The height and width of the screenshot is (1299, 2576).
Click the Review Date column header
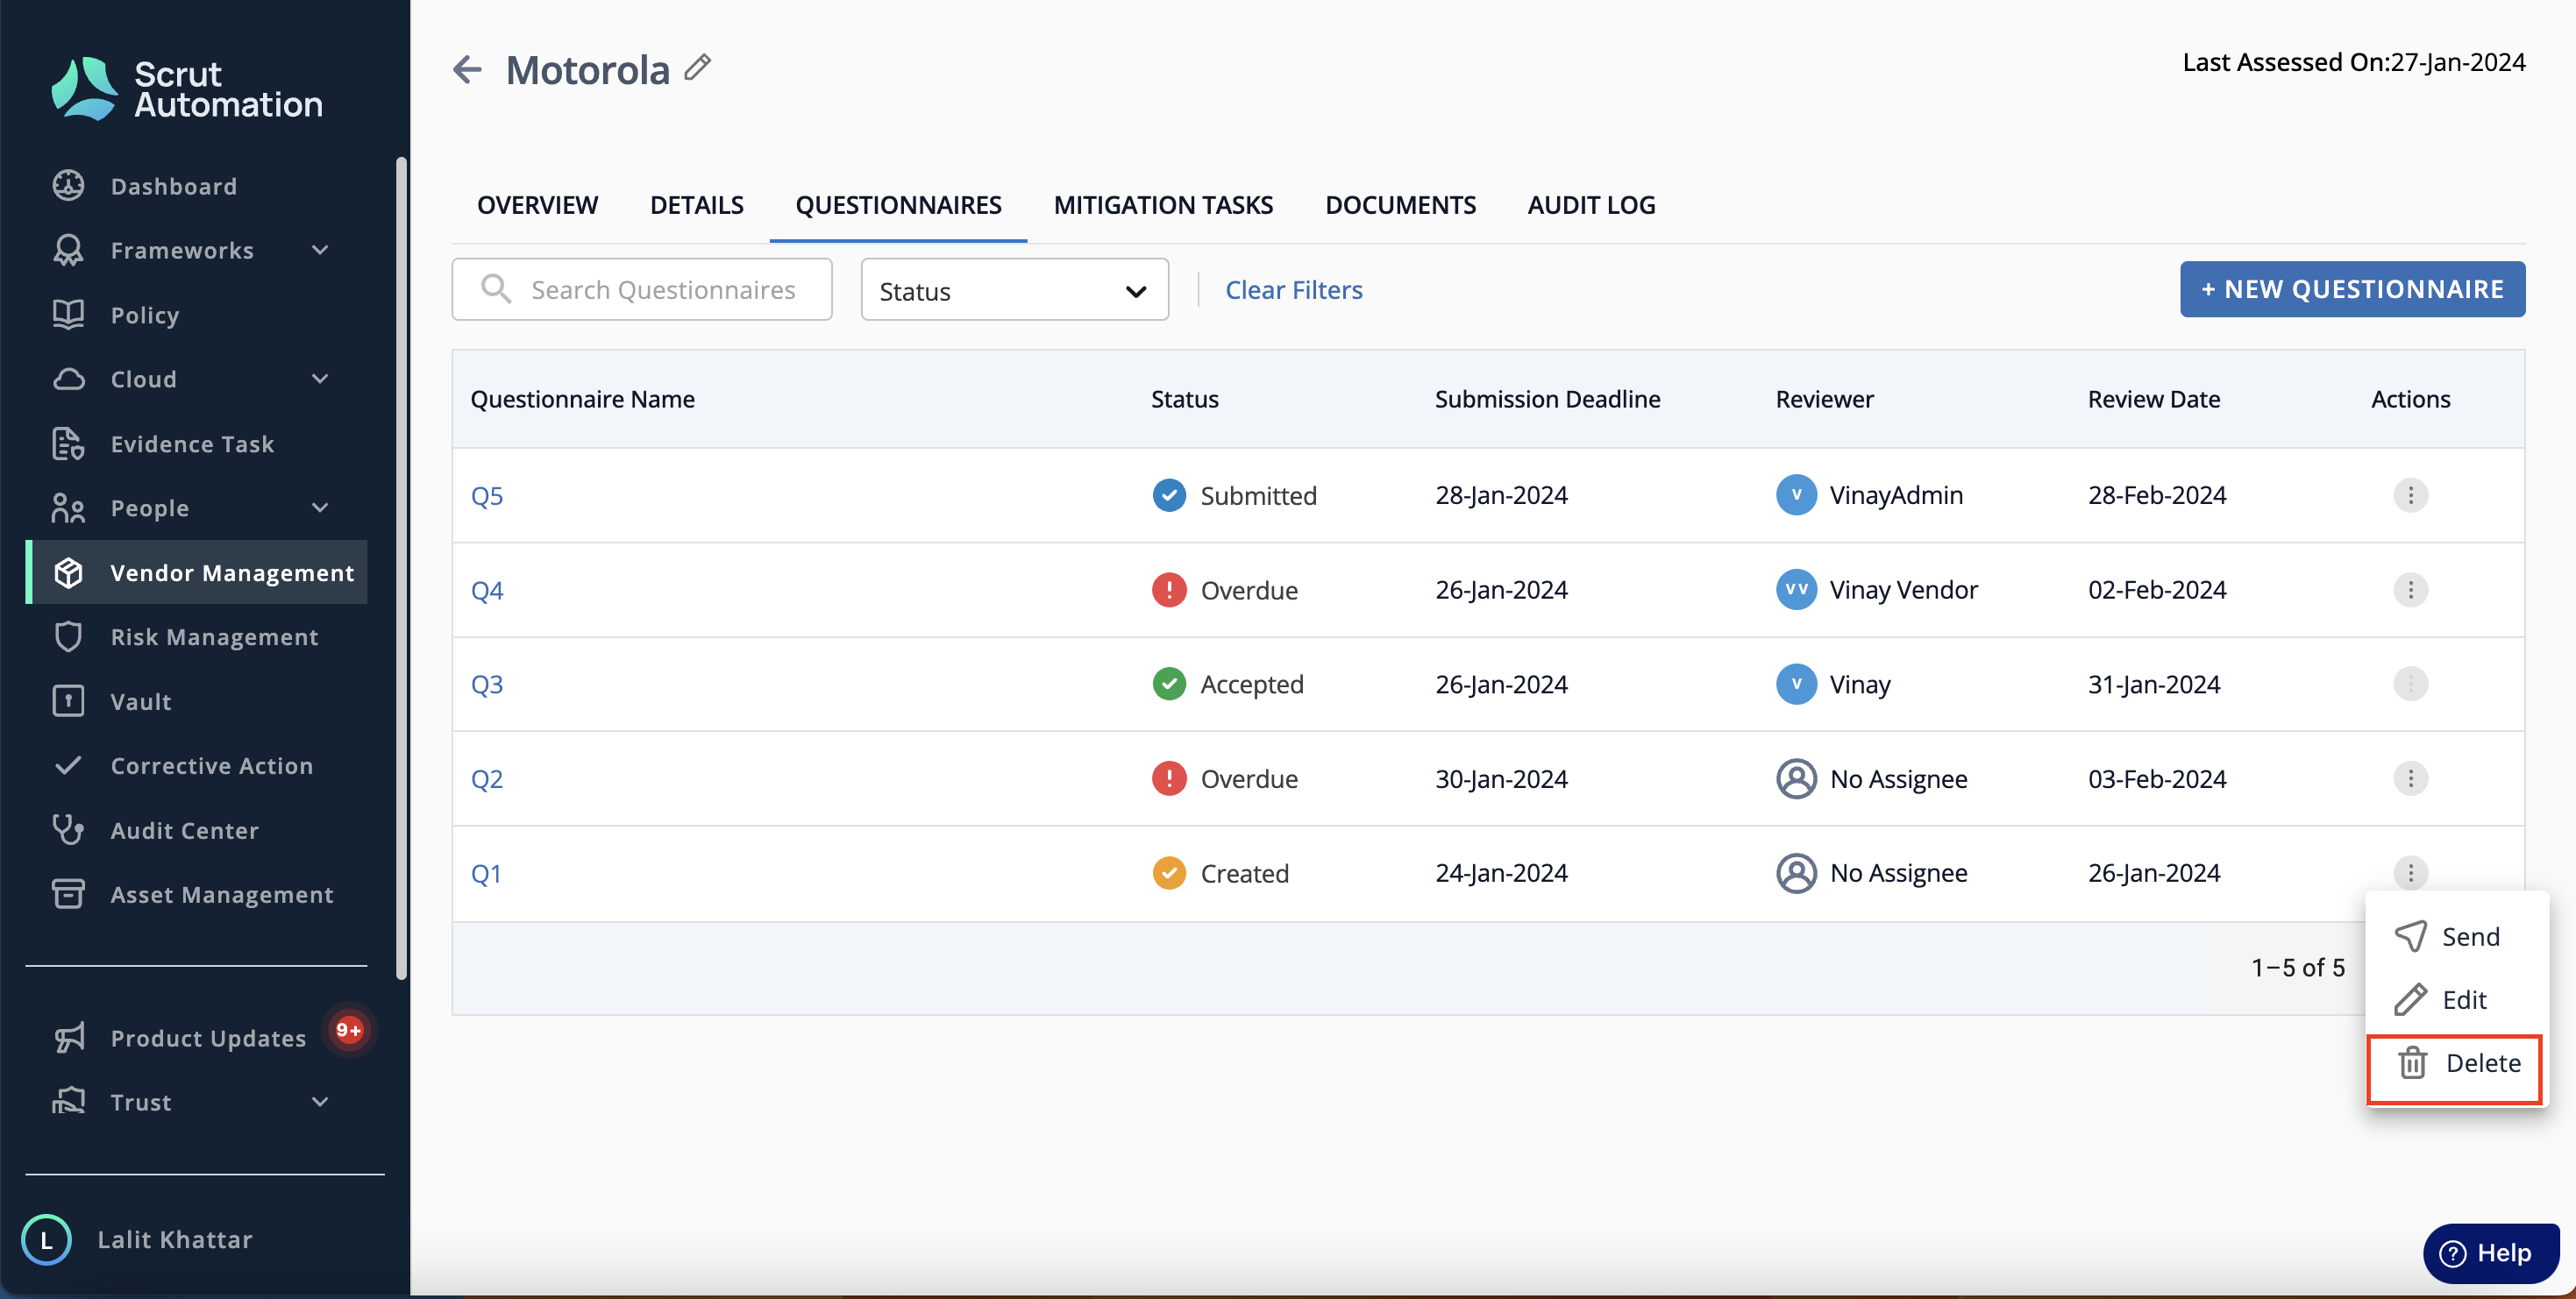2153,399
